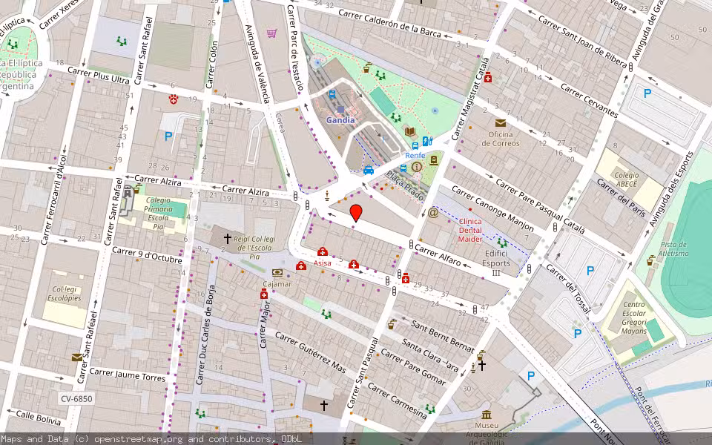Screen dimensions: 712x445
Task: Select the memorial icon right of the information icon
Action: (x=434, y=160)
